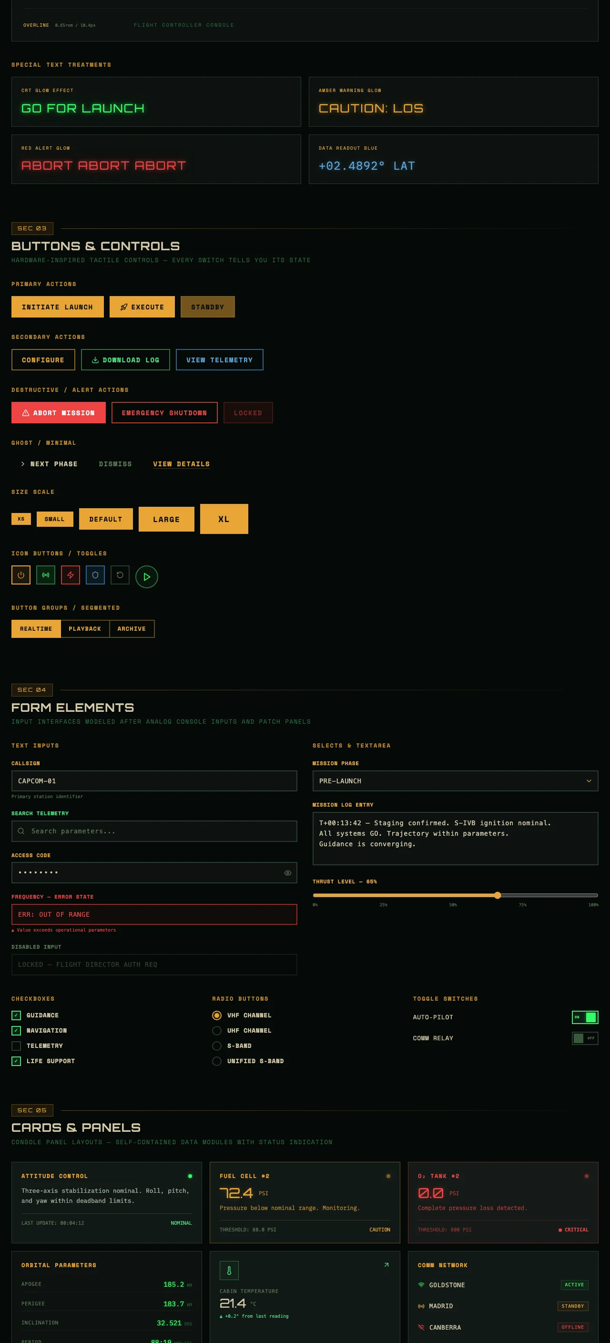Click the round green play button

pyautogui.click(x=146, y=576)
